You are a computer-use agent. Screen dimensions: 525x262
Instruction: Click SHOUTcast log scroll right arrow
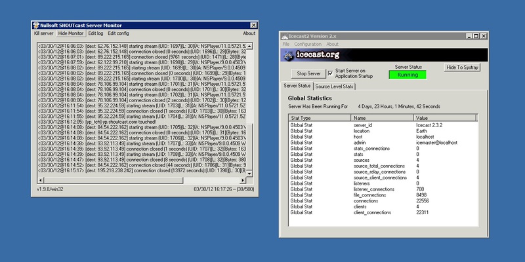[x=243, y=181]
